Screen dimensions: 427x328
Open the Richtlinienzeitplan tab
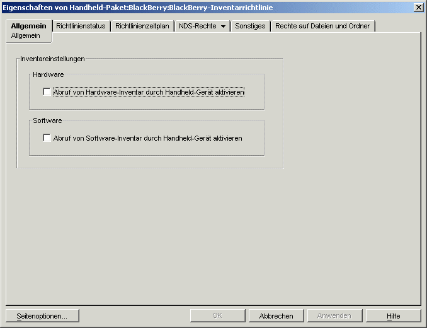pyautogui.click(x=142, y=26)
